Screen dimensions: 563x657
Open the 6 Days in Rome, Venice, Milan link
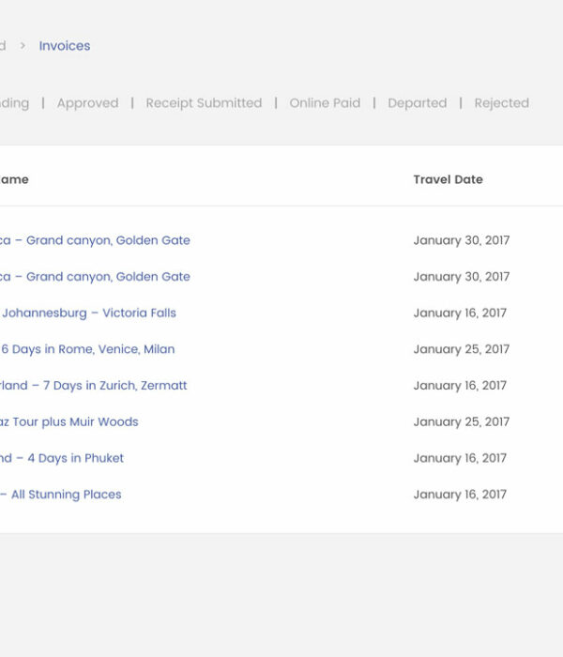click(87, 349)
